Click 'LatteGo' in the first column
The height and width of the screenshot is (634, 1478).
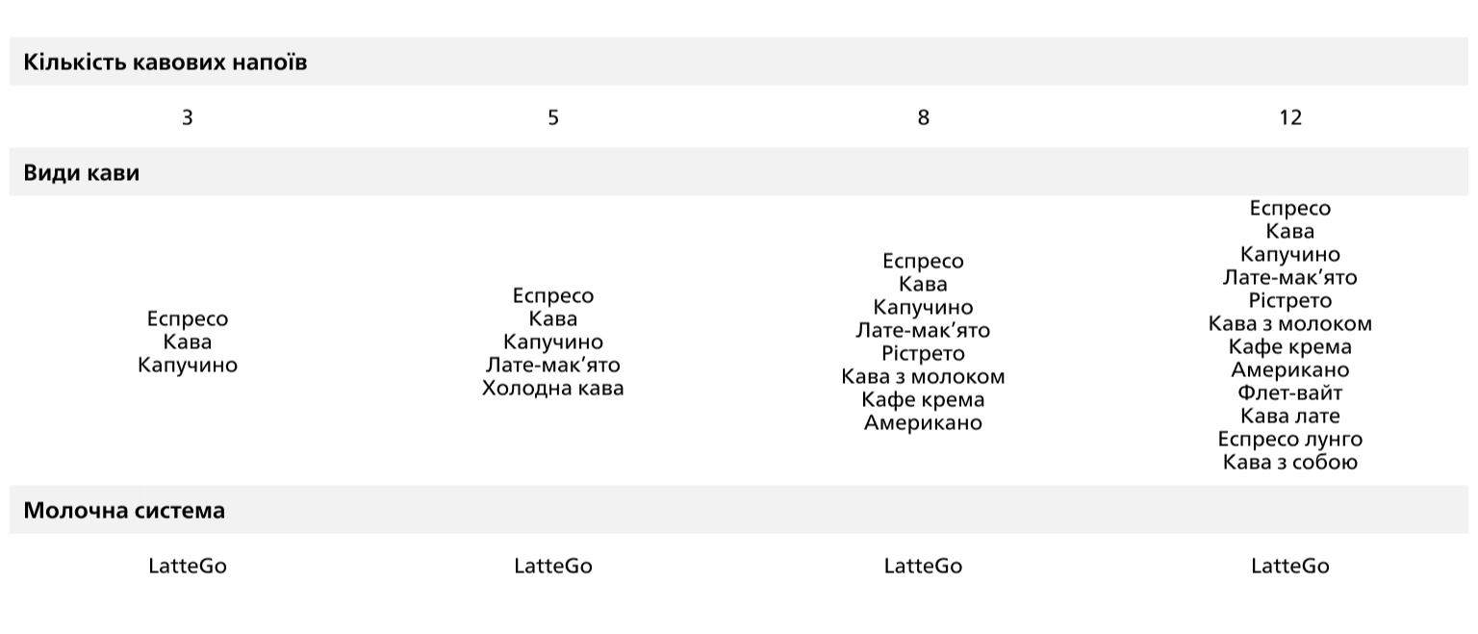188,566
